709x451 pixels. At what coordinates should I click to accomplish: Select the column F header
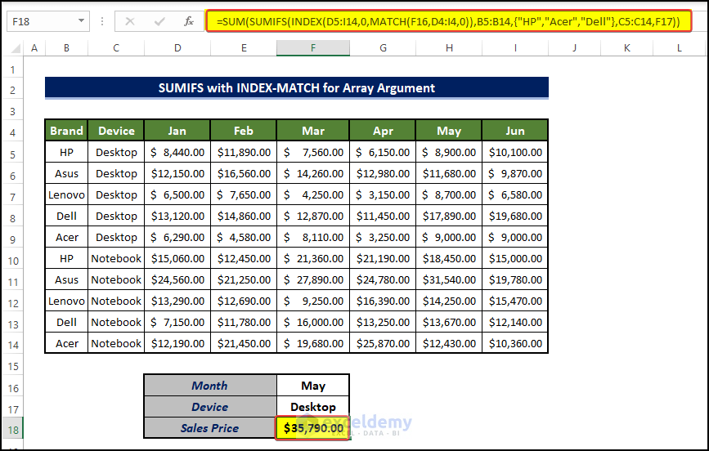pyautogui.click(x=313, y=49)
